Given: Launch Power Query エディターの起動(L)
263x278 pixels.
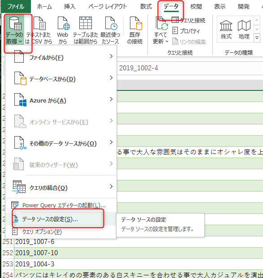Looking at the screenshot, I should (61, 205).
